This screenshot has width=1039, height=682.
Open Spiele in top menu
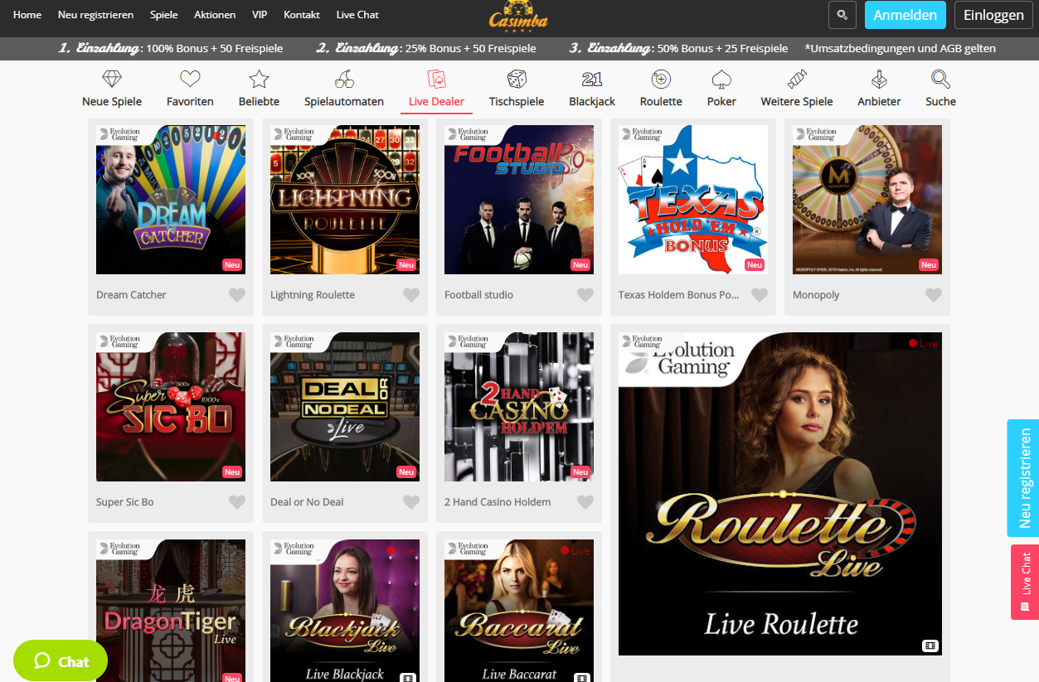[164, 15]
